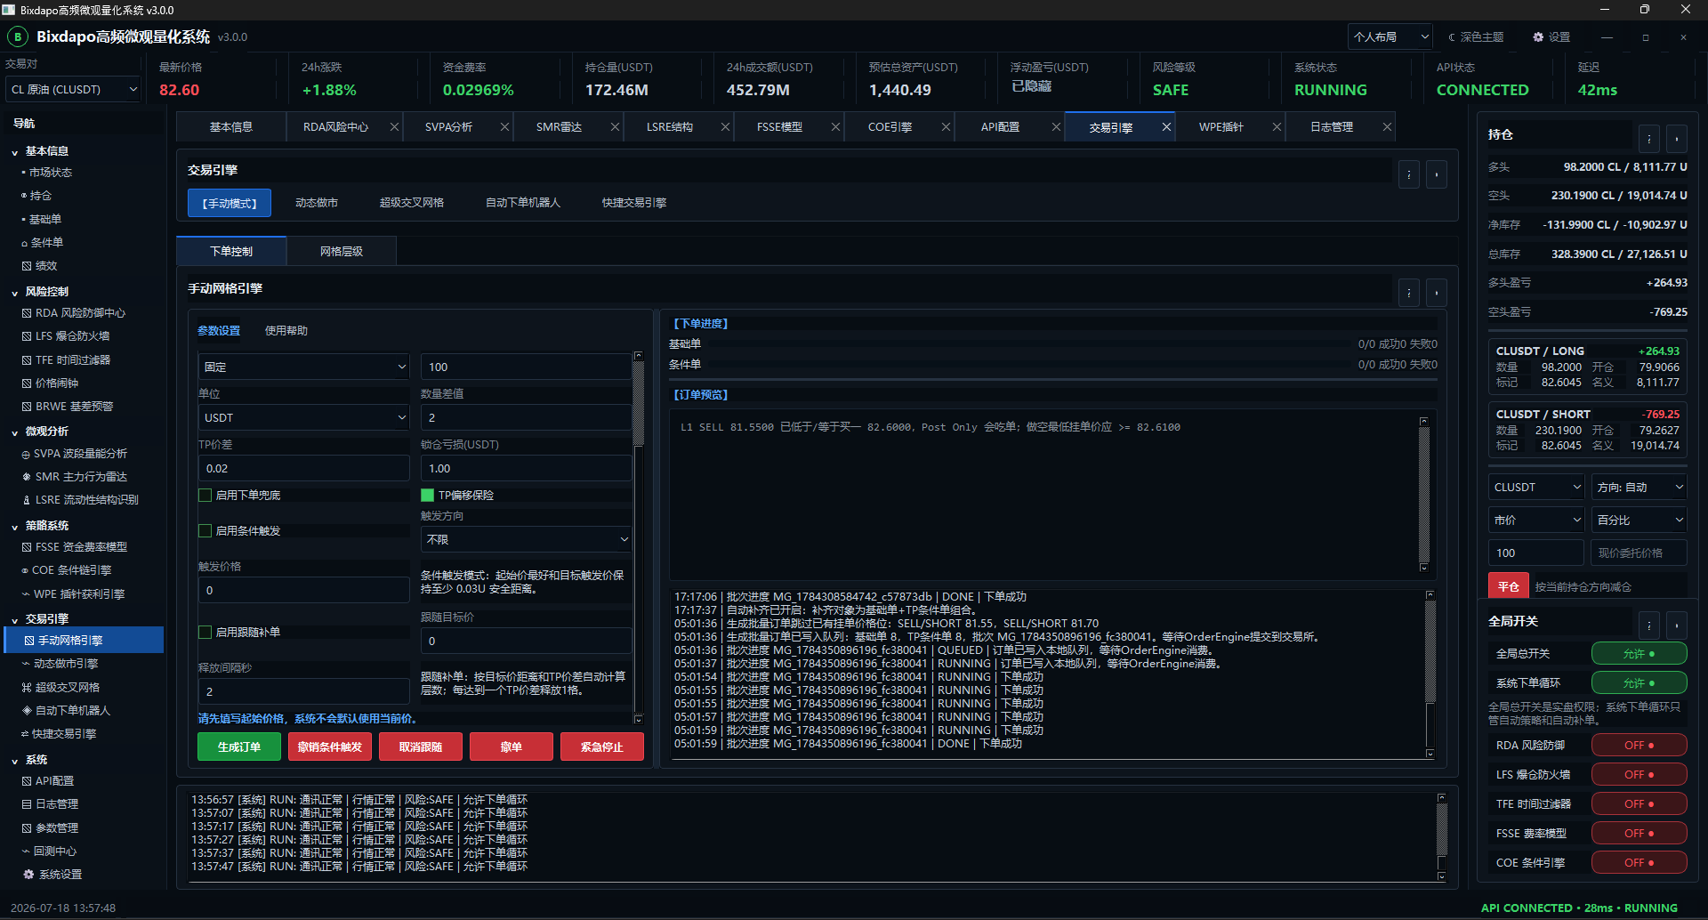Open the 手动网格引擎 panel options menu icon
The image size is (1708, 920).
1409,293
